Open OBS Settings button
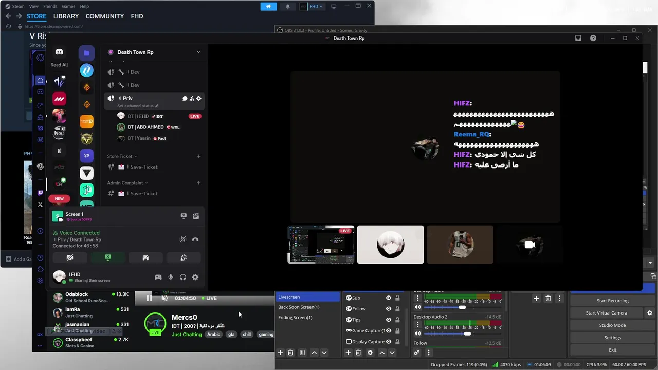 pos(612,338)
